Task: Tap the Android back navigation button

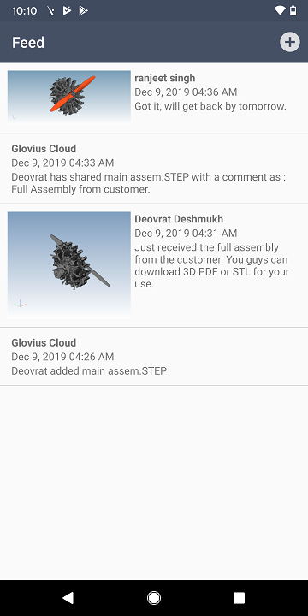Action: pyautogui.click(x=68, y=598)
